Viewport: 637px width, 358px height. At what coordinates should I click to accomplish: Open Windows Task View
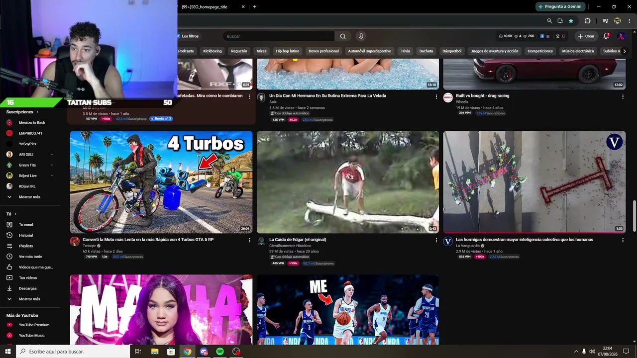click(x=138, y=352)
